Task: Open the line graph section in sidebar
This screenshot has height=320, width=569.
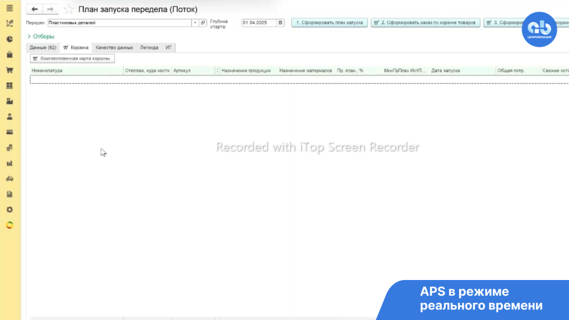Action: [10, 23]
